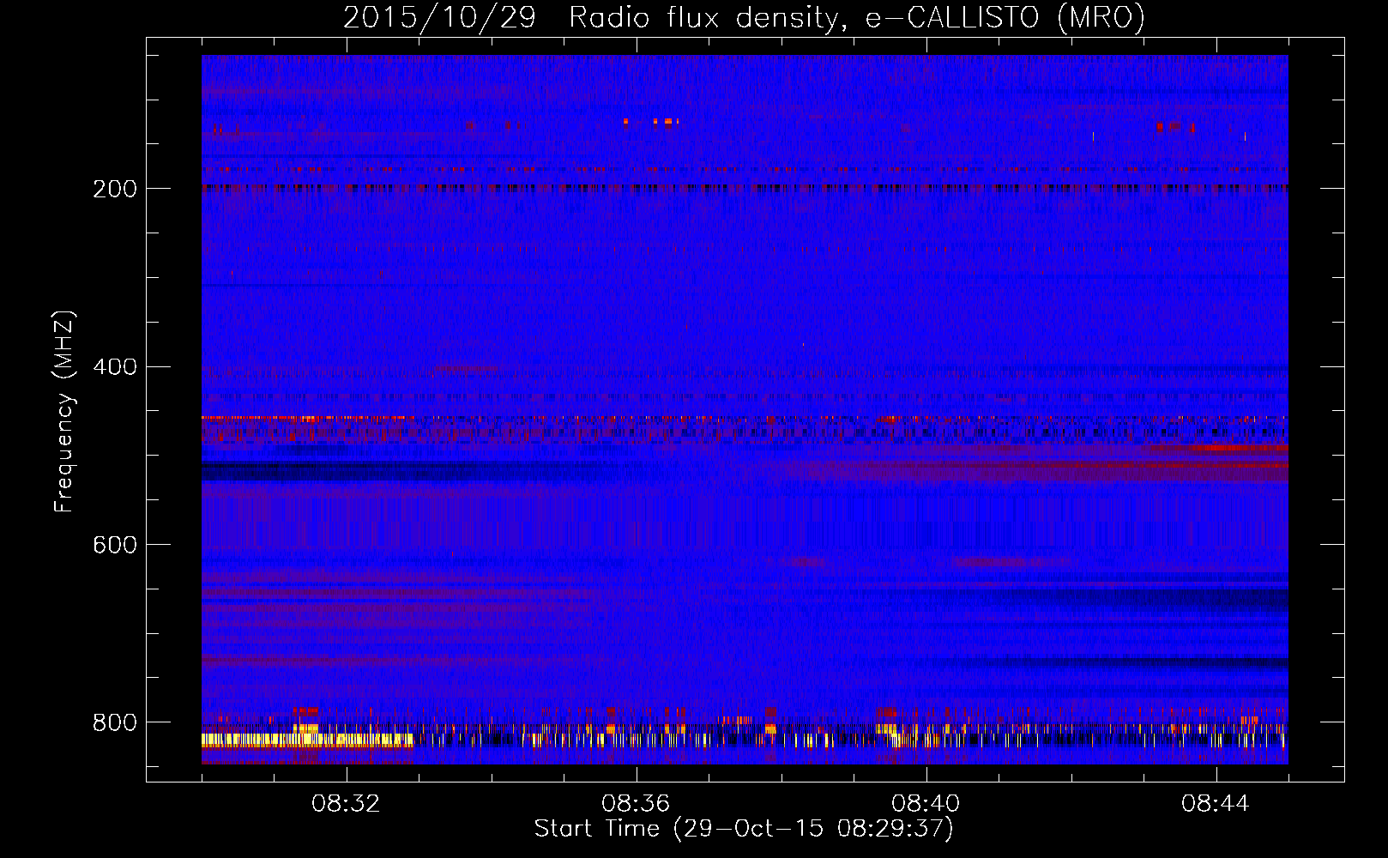Click the 'Frequency (MHZ)' axis label
1388x858 pixels.
[64, 412]
